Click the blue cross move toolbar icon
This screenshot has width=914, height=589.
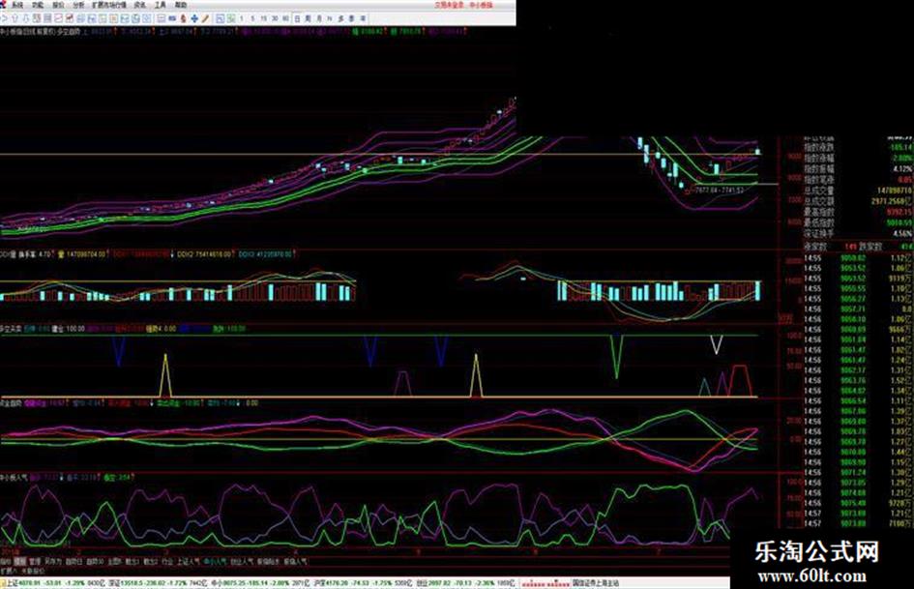click(x=194, y=18)
